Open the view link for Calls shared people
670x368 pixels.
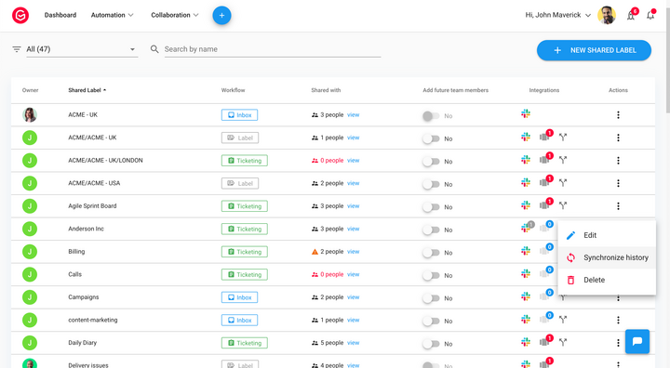point(353,274)
